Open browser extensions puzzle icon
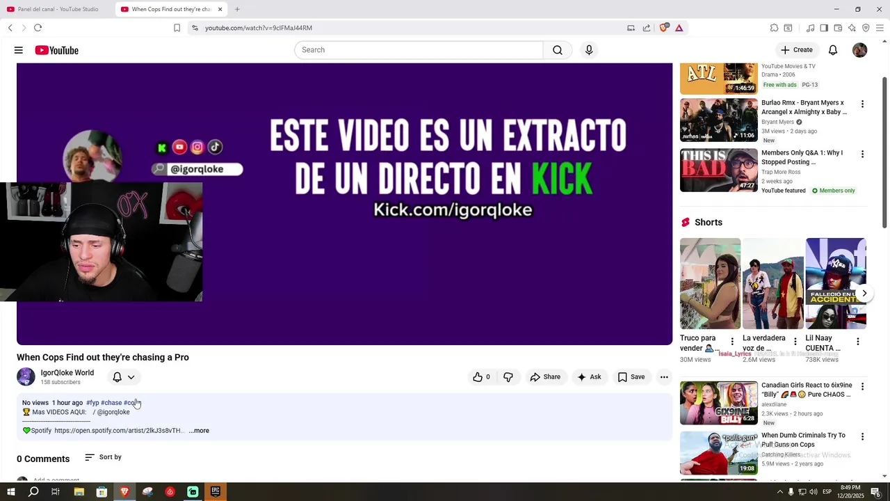 coord(774,28)
